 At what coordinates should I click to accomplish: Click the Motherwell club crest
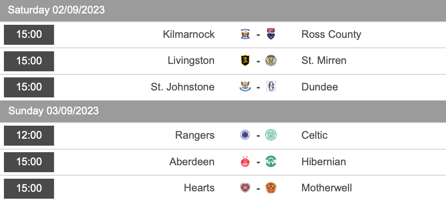point(271,188)
